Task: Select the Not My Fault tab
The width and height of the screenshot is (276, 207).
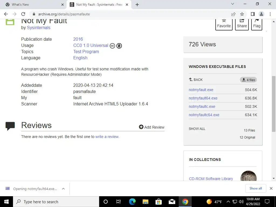Action: coord(99,5)
